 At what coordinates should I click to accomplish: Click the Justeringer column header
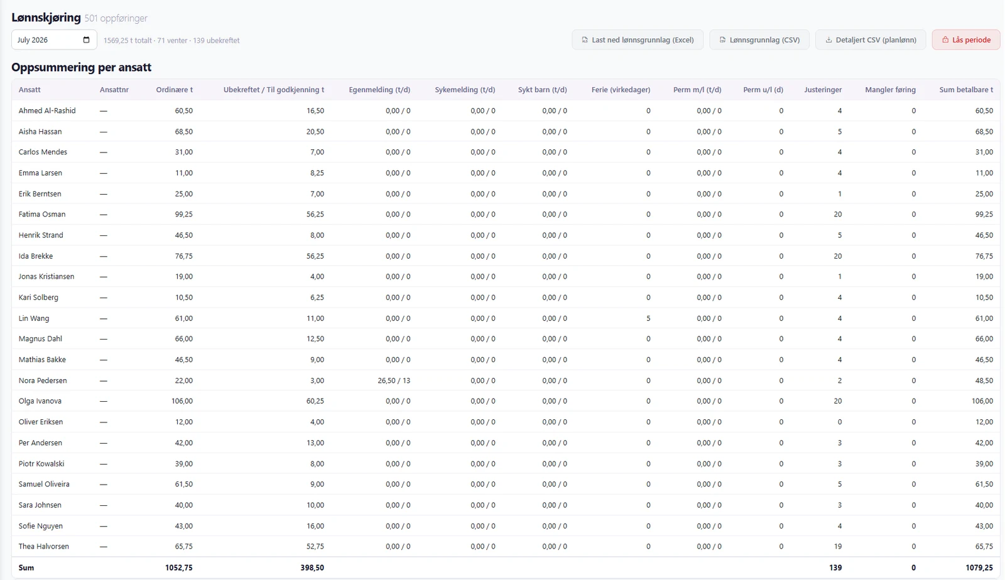point(823,90)
